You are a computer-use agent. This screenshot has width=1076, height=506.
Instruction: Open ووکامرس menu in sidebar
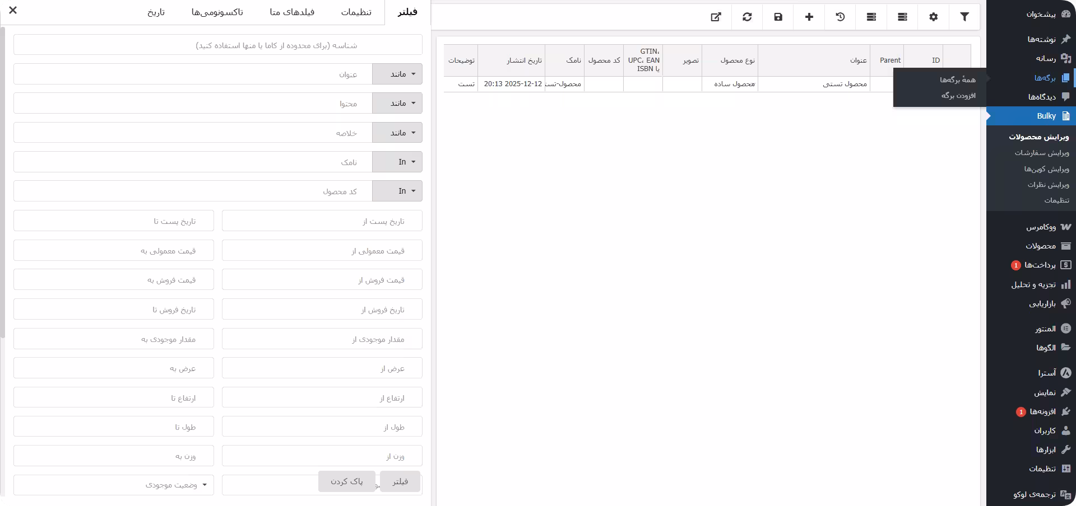coord(1031,227)
